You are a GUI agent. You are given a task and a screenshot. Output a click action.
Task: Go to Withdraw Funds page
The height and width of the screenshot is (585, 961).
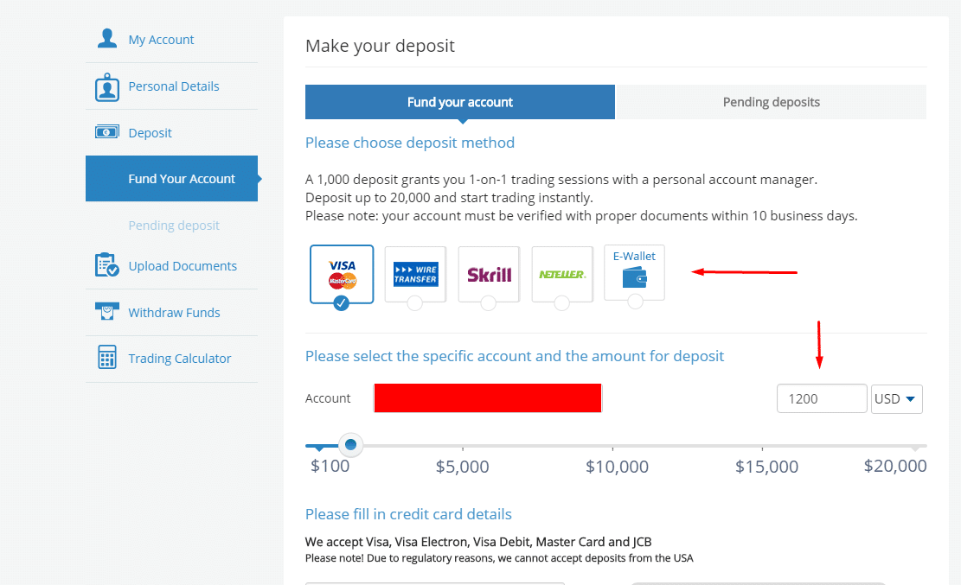pos(174,313)
